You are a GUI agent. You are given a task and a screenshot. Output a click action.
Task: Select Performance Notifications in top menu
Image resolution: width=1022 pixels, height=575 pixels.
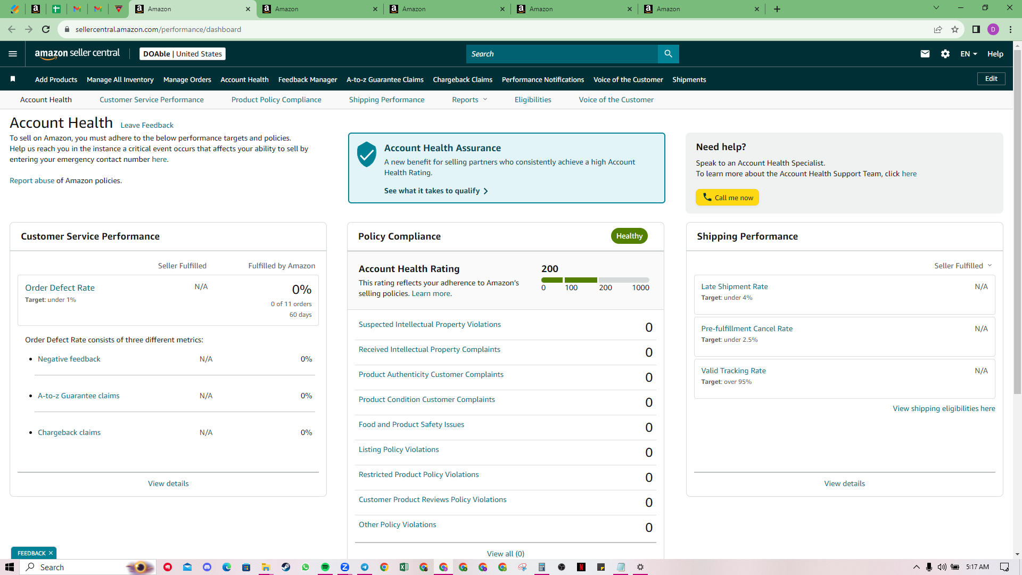[543, 79]
